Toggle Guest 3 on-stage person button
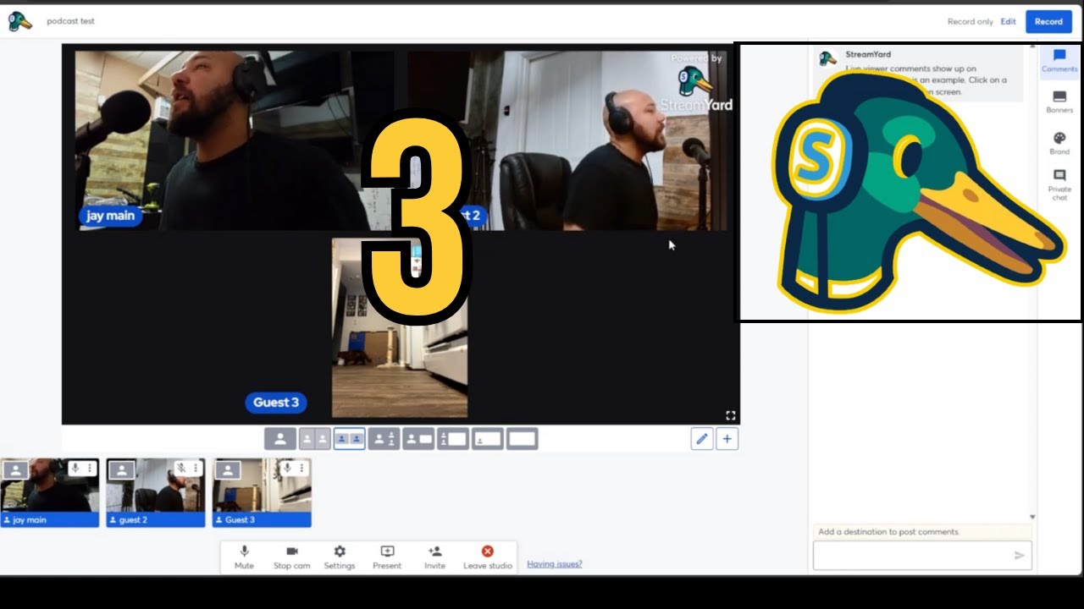Image resolution: width=1084 pixels, height=609 pixels. click(x=228, y=470)
